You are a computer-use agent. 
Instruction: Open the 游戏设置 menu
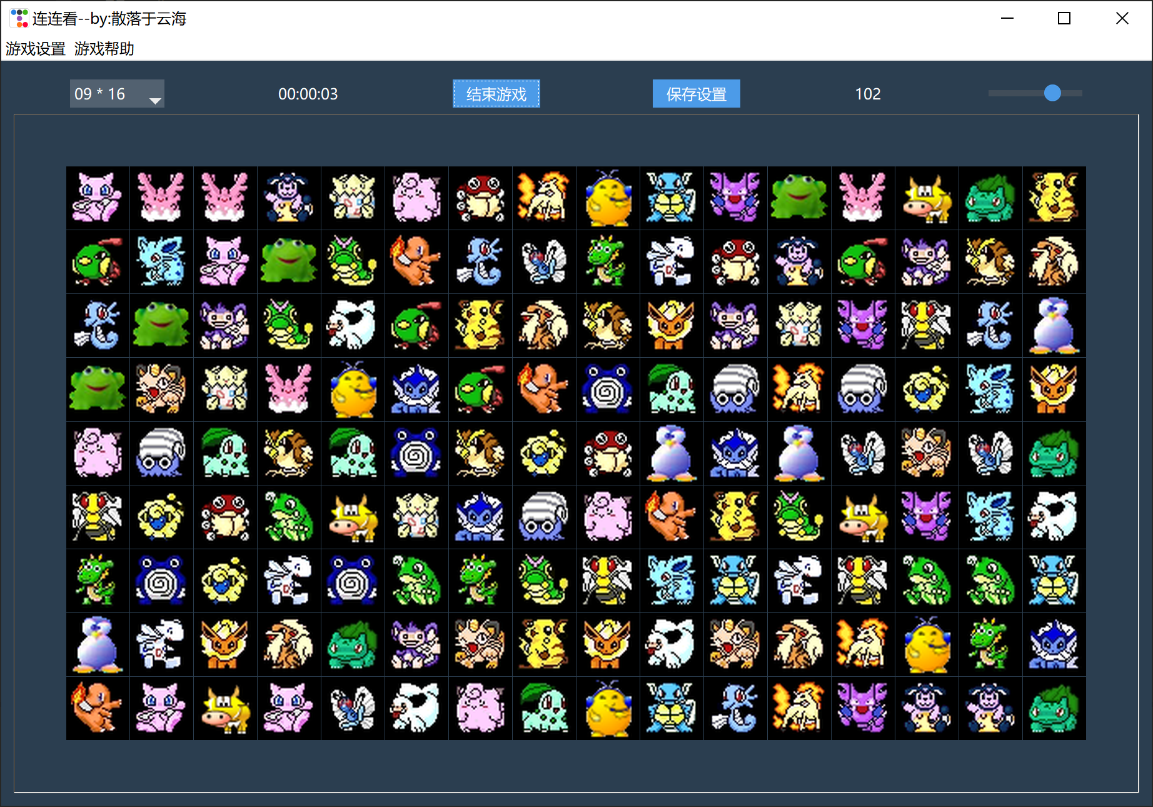click(36, 49)
